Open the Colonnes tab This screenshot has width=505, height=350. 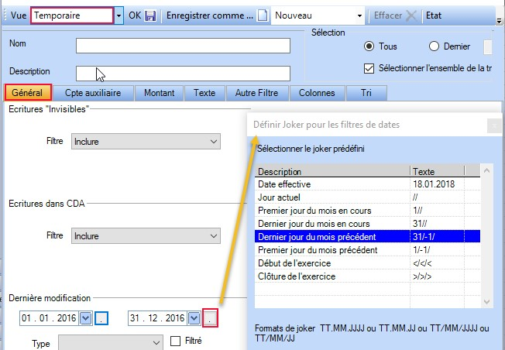[317, 93]
